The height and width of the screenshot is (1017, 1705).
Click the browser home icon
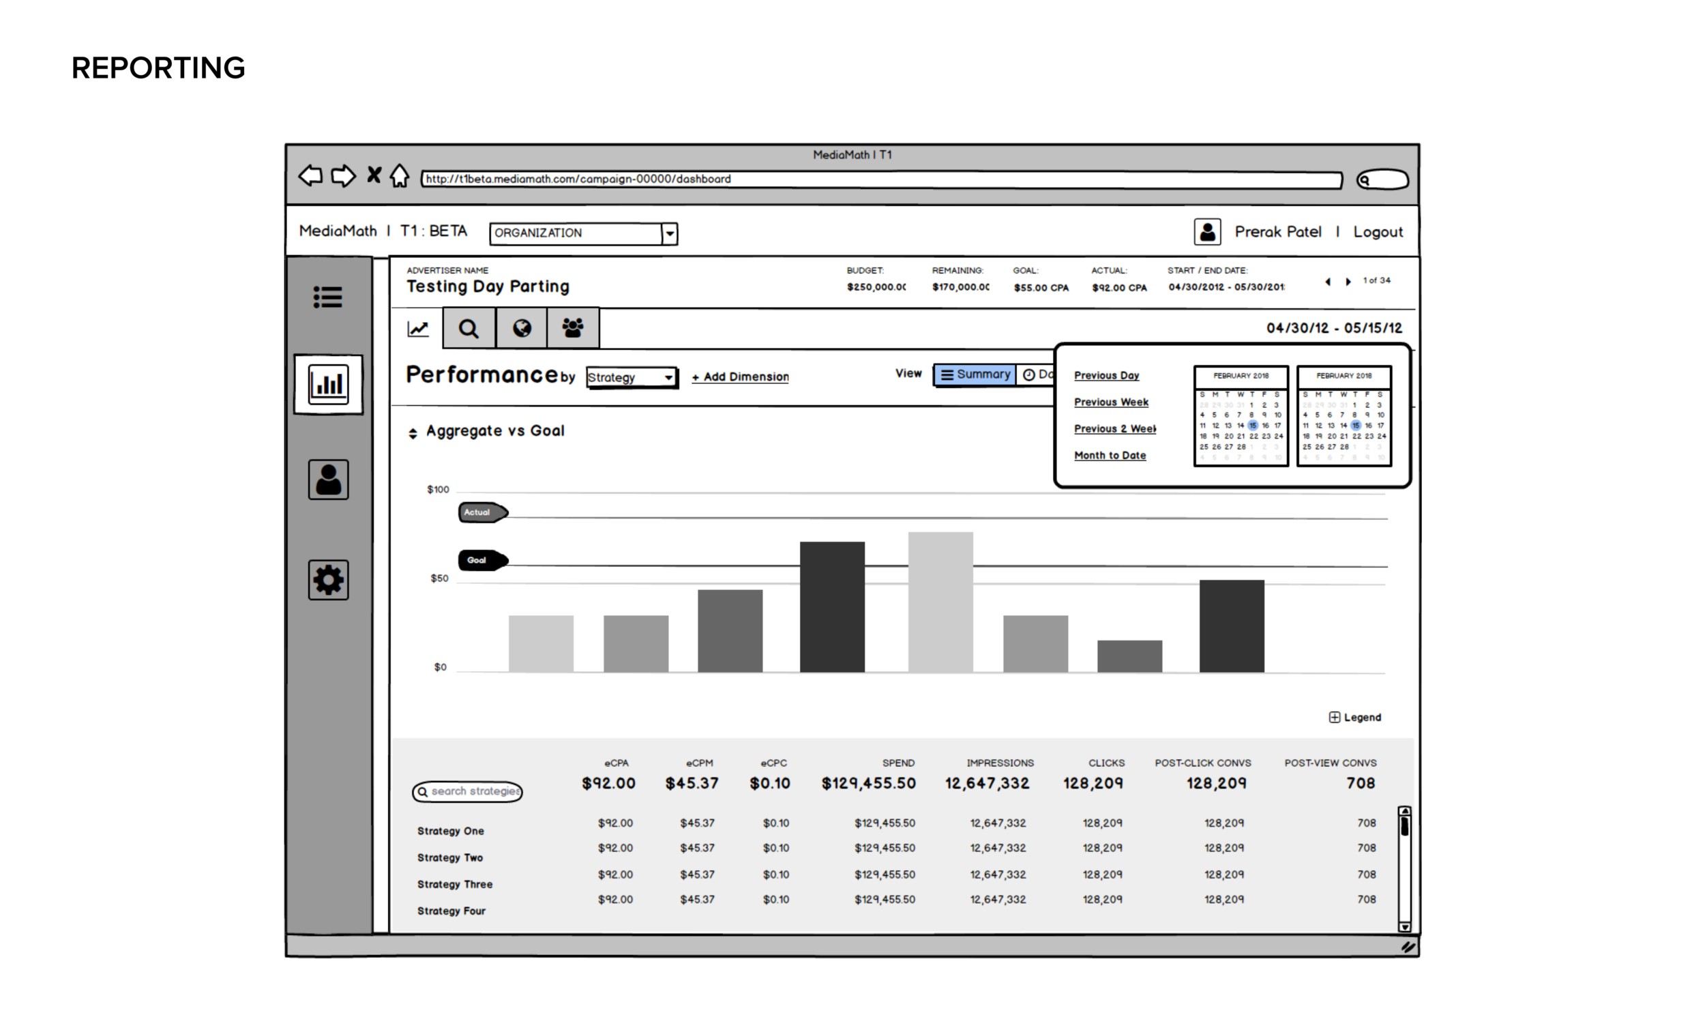pos(400,176)
